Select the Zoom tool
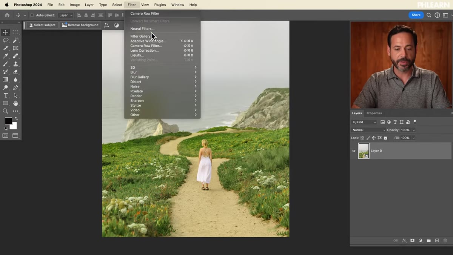Image resolution: width=453 pixels, height=255 pixels. 5,111
